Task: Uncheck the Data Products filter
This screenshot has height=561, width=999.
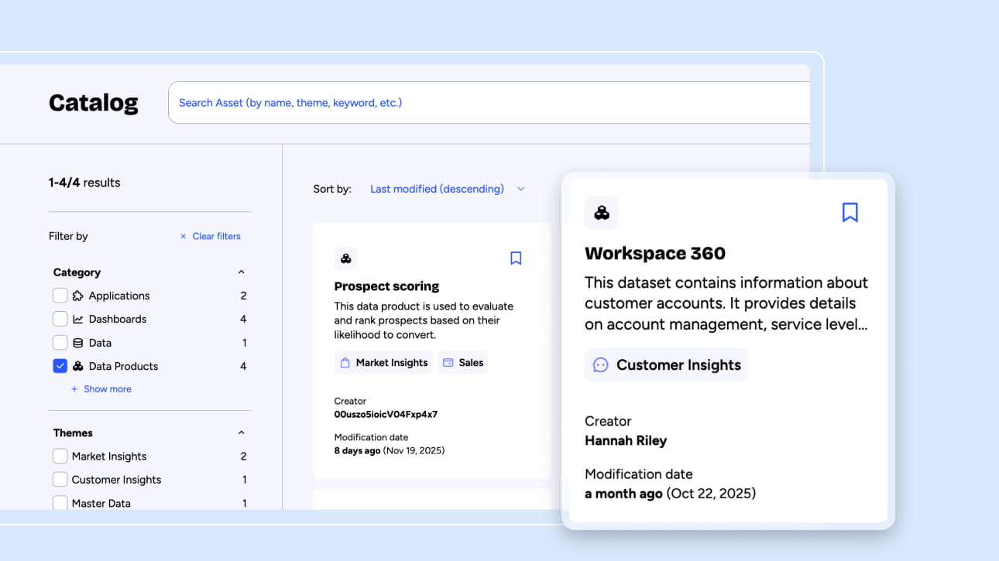Action: pyautogui.click(x=60, y=366)
